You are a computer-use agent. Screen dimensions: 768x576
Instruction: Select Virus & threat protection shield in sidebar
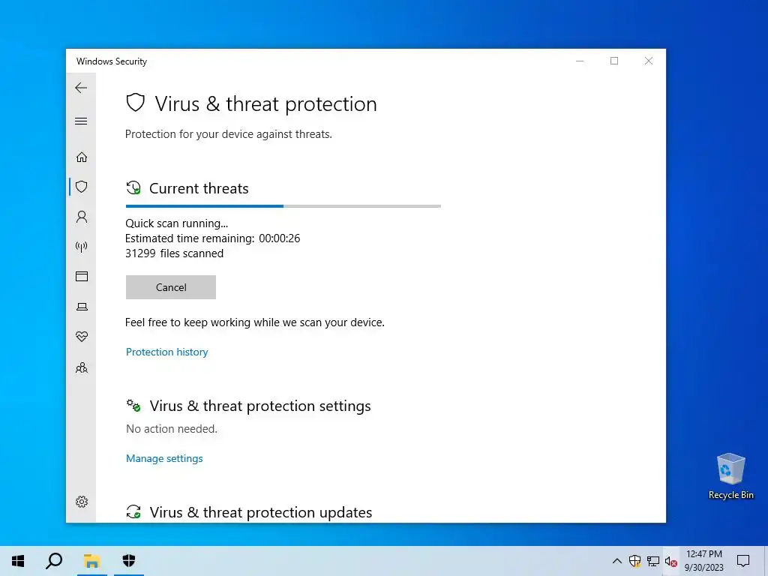coord(81,187)
